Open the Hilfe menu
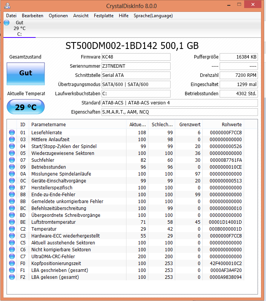Viewport: 266px width, 301px height. (x=124, y=16)
